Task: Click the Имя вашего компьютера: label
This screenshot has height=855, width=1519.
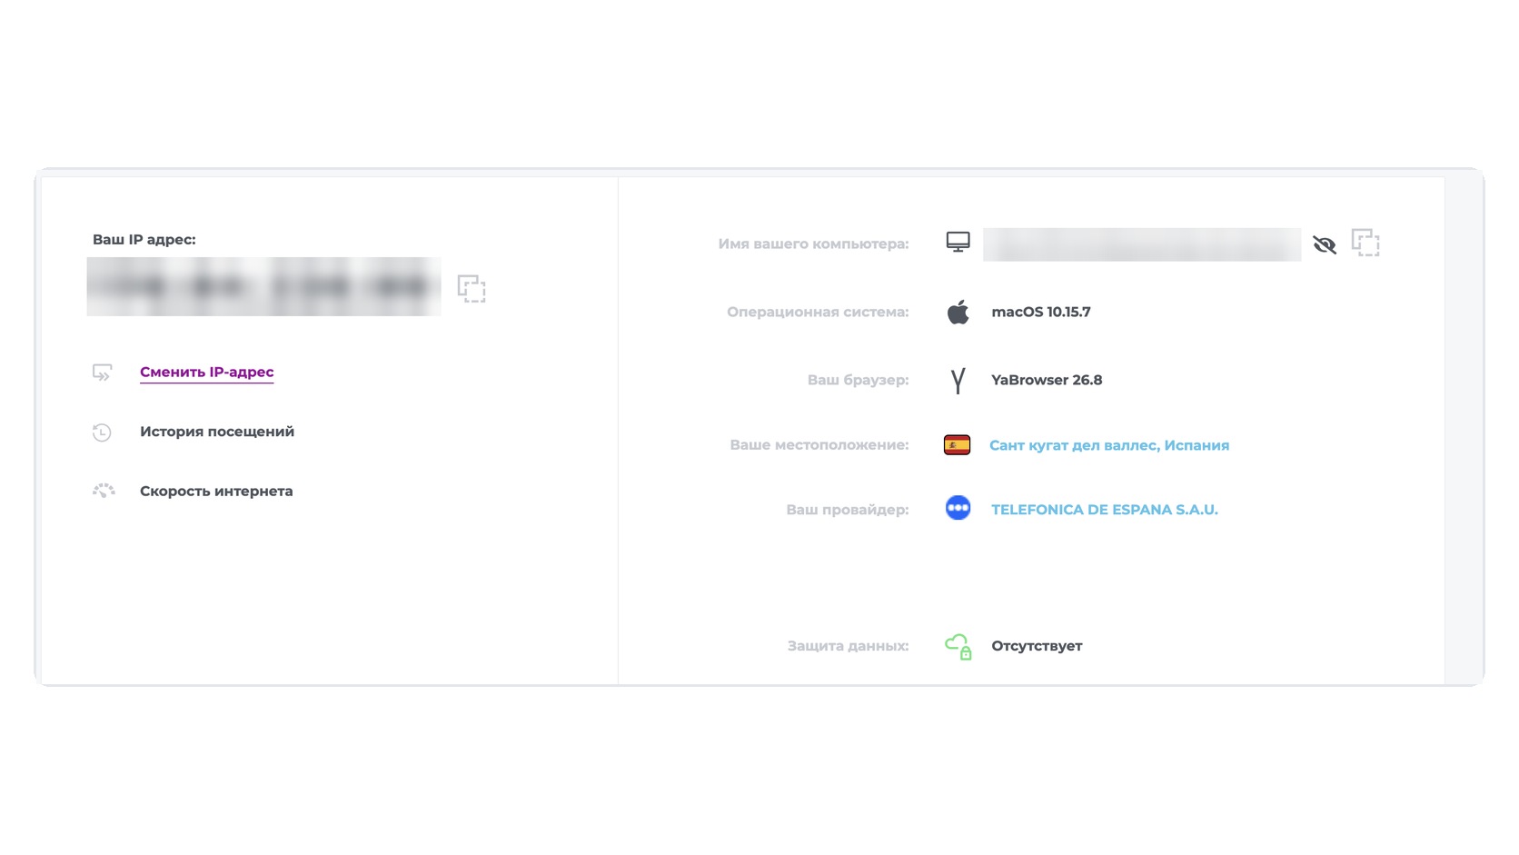Action: (813, 244)
